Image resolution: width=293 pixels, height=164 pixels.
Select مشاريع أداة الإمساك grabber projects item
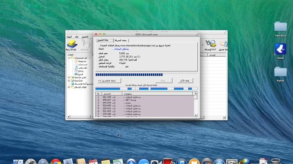pos(82,84)
